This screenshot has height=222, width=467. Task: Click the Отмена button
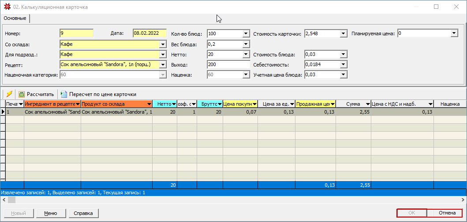tap(446, 213)
